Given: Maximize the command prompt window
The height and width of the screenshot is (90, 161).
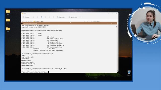Looking at the screenshot, I should coord(111,23).
